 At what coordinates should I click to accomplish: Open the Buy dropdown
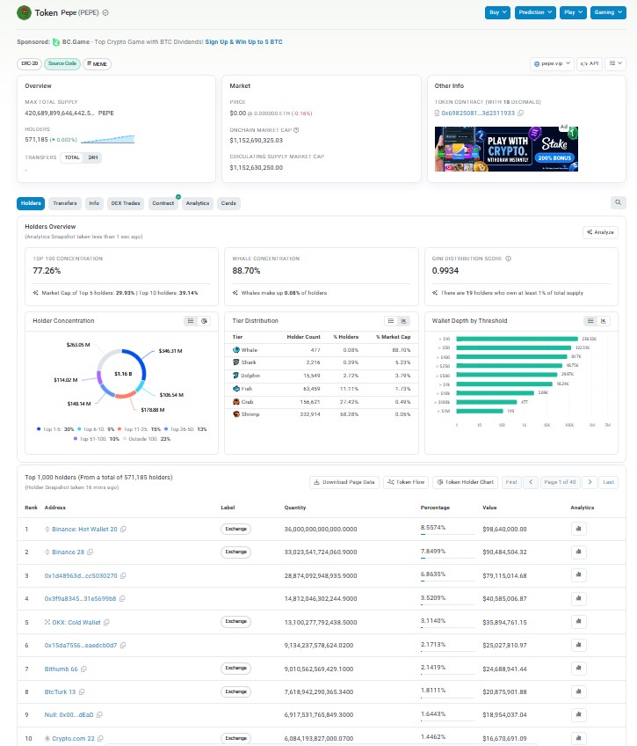pyautogui.click(x=497, y=12)
